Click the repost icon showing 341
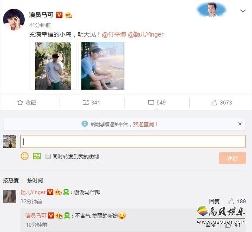 85,102
